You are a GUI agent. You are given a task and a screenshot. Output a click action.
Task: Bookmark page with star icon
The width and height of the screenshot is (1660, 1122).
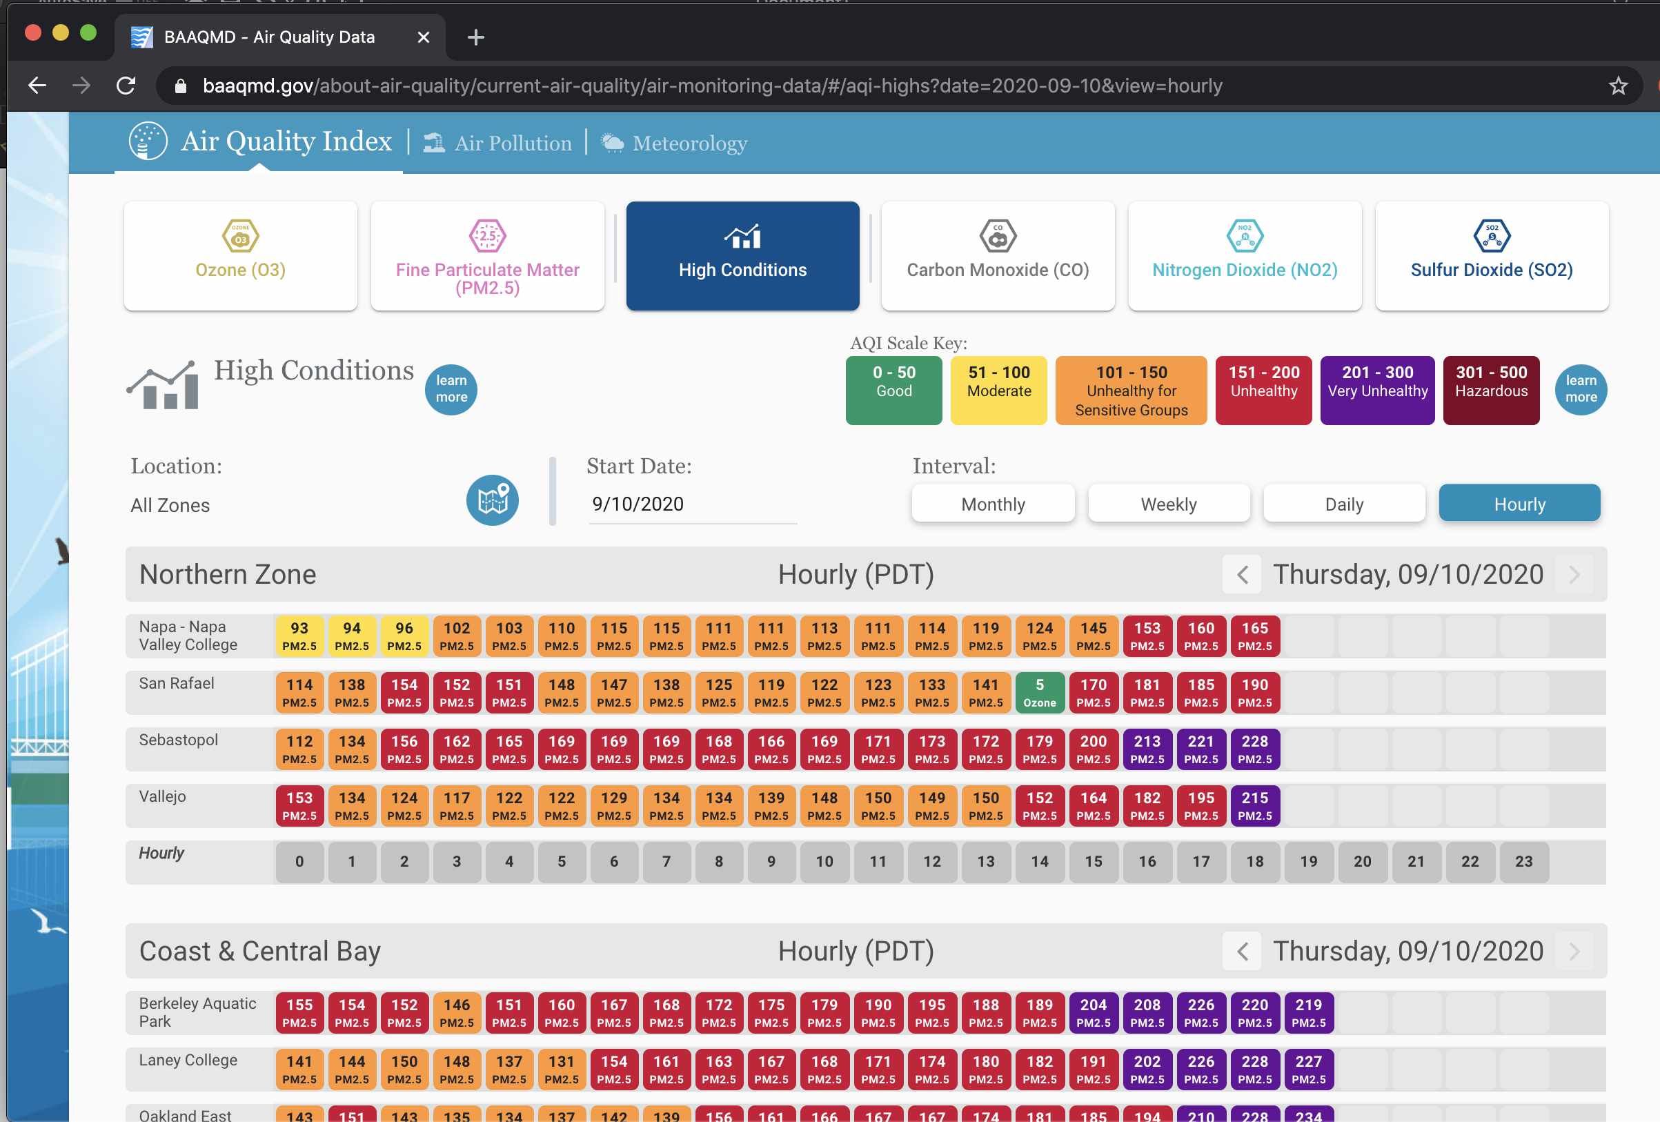click(1618, 86)
